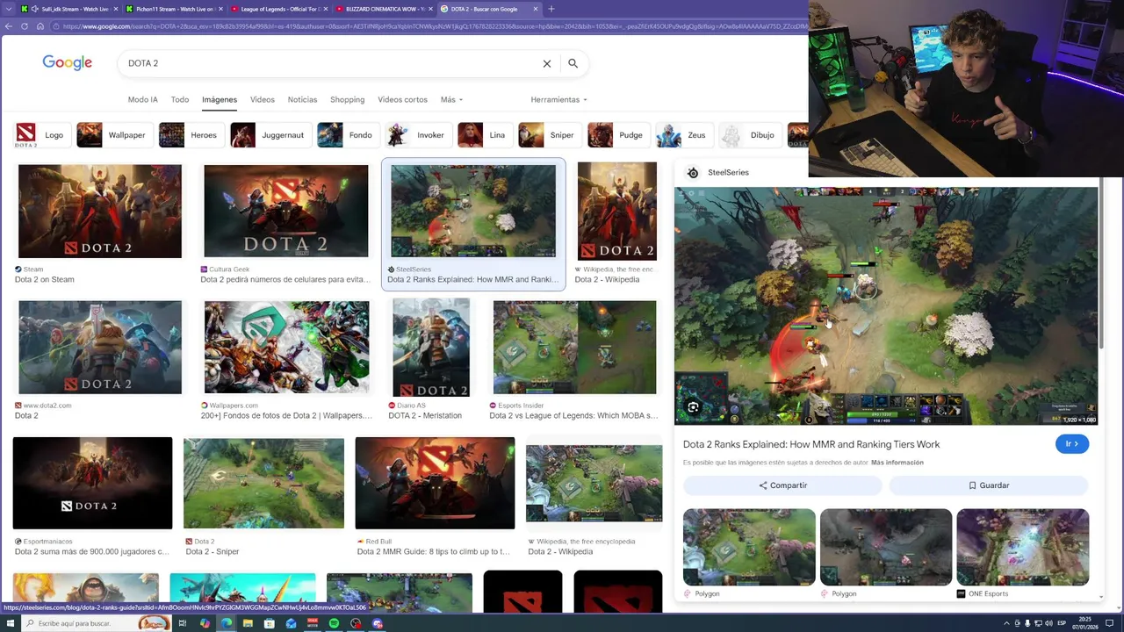This screenshot has height=632, width=1124.
Task: Close the Sulli_idk Stream tab
Action: pos(115,9)
